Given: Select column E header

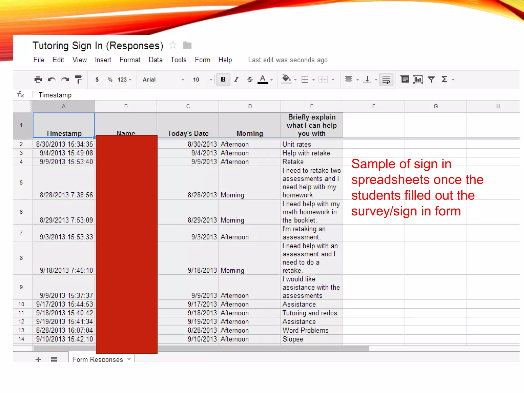Looking at the screenshot, I should pyautogui.click(x=312, y=106).
